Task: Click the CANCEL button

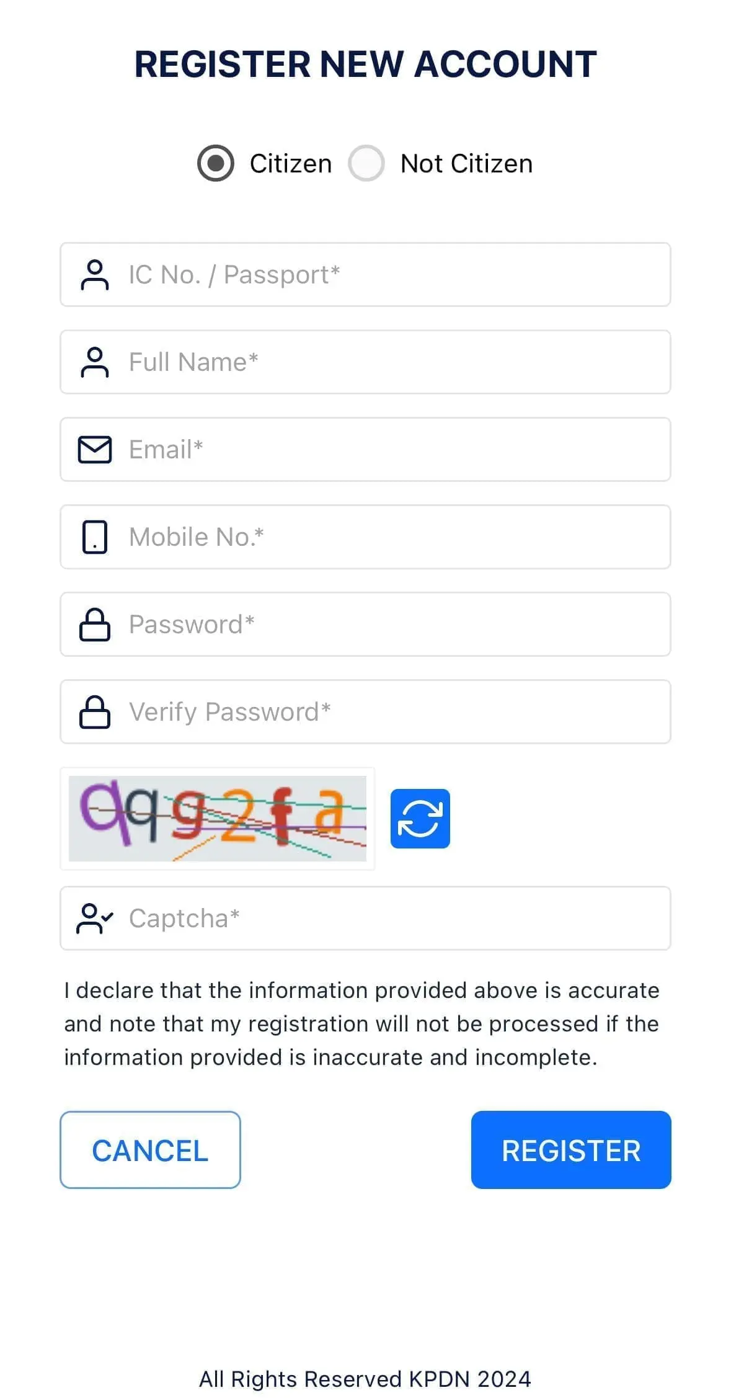Action: [x=150, y=1150]
